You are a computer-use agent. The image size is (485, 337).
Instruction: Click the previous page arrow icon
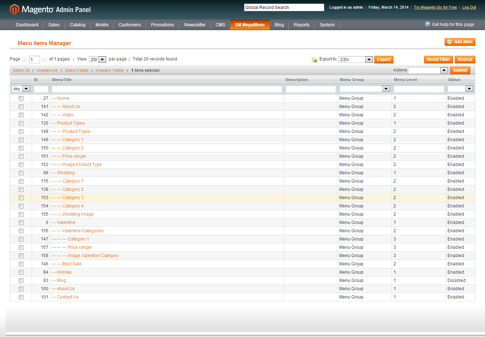coord(25,59)
